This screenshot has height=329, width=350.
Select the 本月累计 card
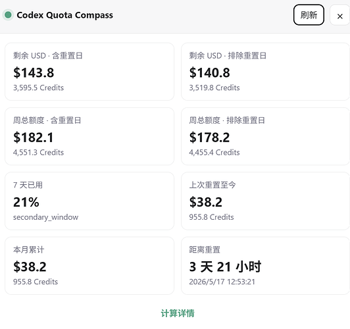pos(89,266)
